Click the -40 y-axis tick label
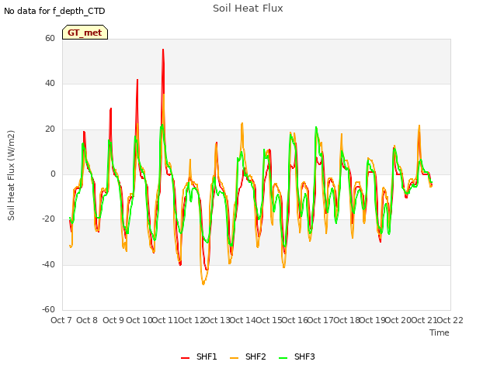The height and width of the screenshot is (372, 497). (49, 264)
